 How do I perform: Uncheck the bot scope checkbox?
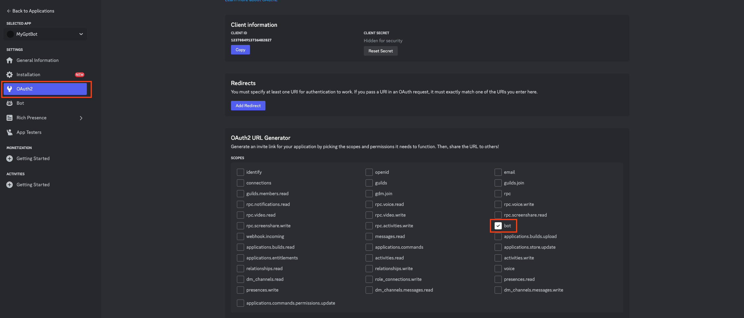coord(498,226)
